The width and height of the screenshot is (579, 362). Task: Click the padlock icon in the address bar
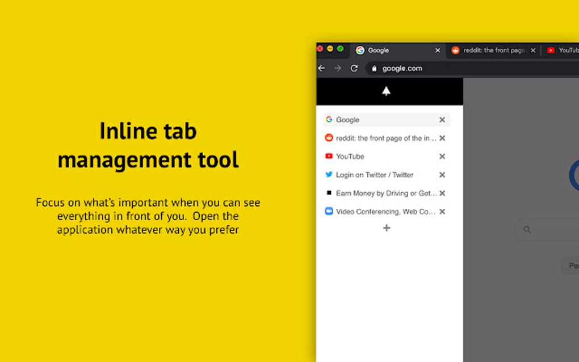pyautogui.click(x=375, y=68)
